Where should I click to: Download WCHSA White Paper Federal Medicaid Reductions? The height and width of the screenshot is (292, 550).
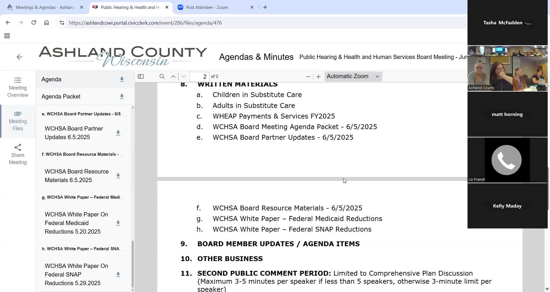point(118,223)
